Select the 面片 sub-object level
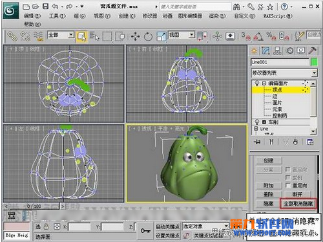The image size is (323, 242). pyautogui.click(x=277, y=102)
